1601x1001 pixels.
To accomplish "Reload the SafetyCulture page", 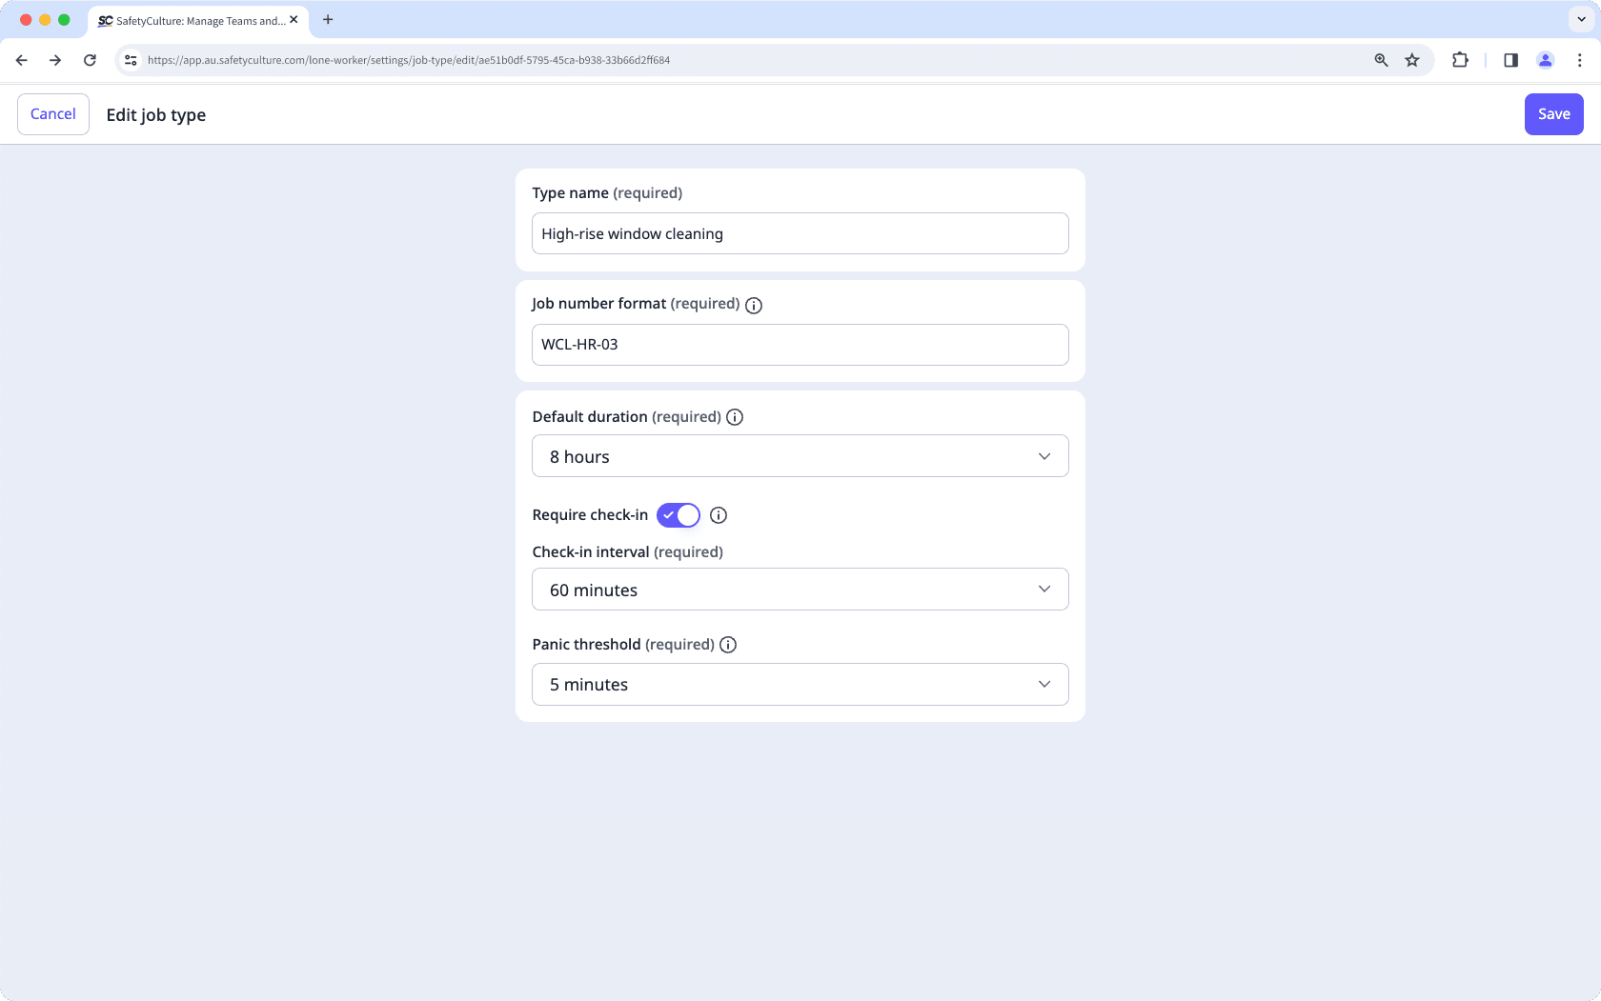I will pyautogui.click(x=90, y=59).
